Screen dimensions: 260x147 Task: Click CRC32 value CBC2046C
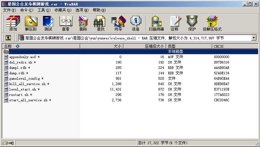click(221, 100)
